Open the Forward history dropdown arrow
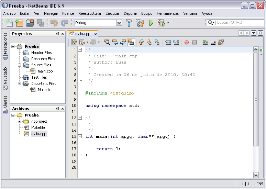Screen dimensions: 266x189 (99, 42)
